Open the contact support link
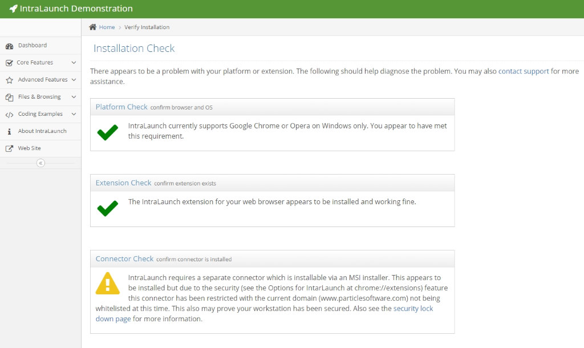This screenshot has width=584, height=348. 524,71
